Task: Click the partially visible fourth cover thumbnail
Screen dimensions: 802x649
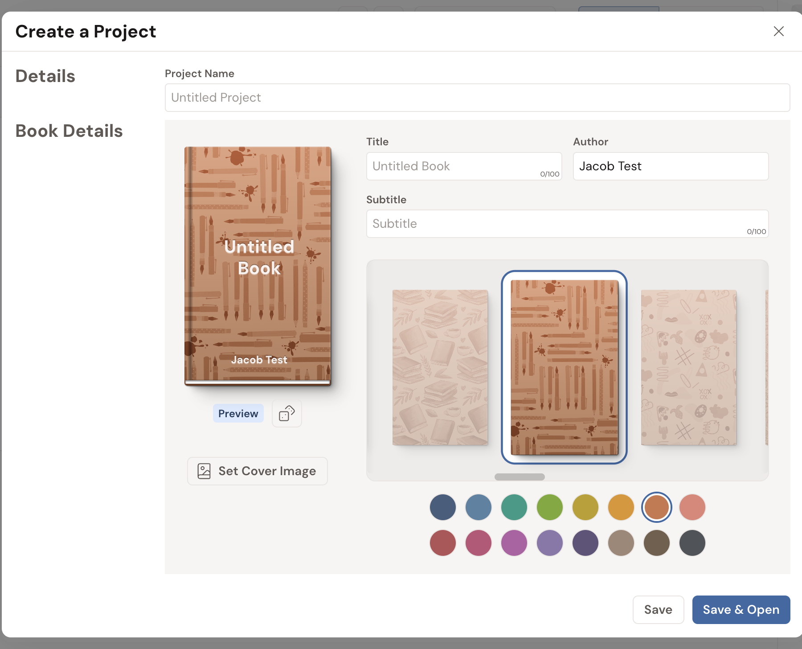Action: point(766,368)
